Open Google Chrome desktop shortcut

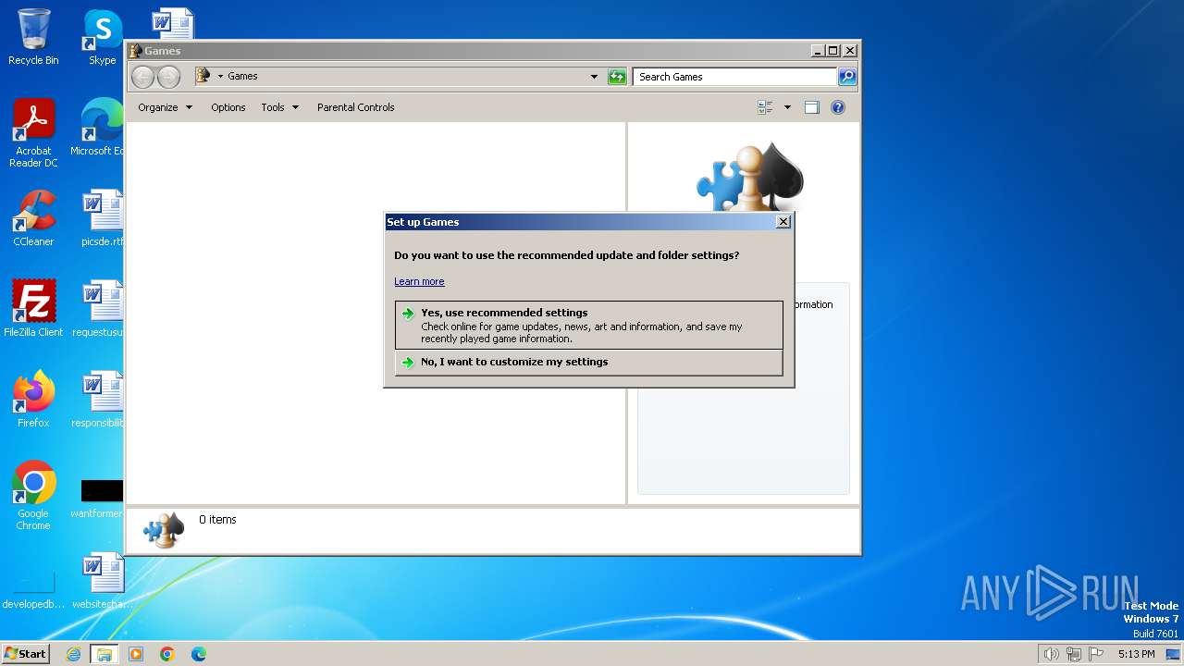tap(33, 496)
